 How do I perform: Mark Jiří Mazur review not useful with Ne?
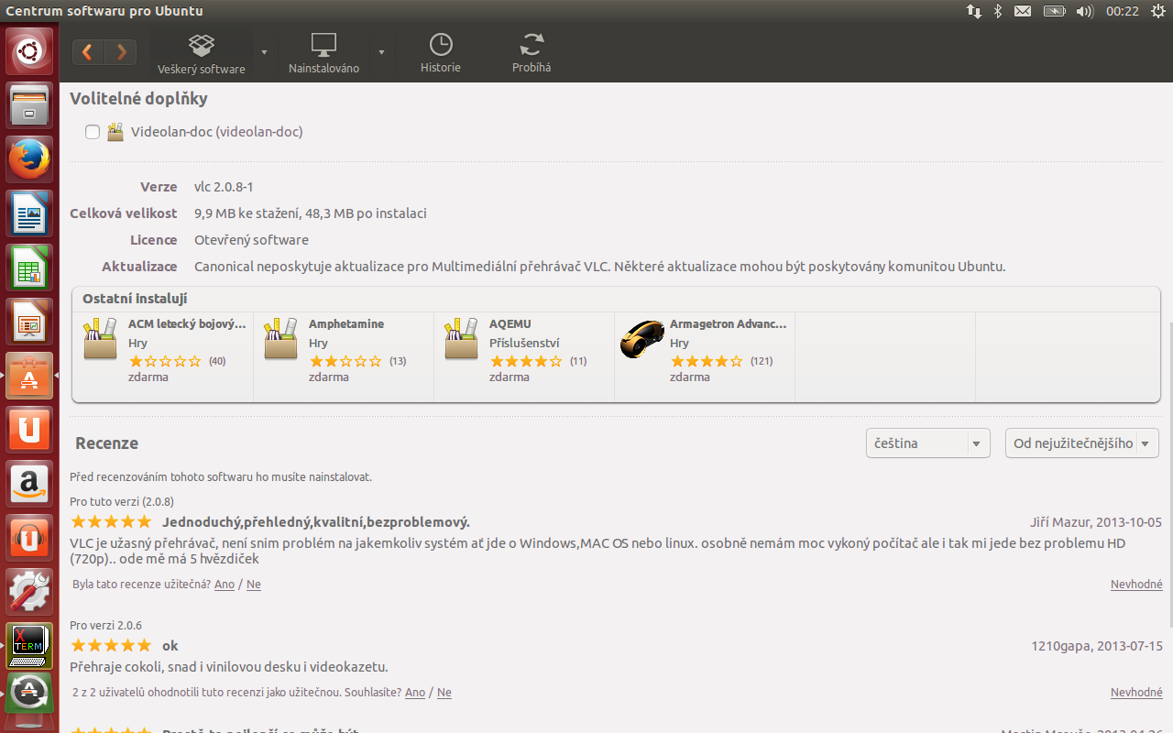pyautogui.click(x=254, y=585)
